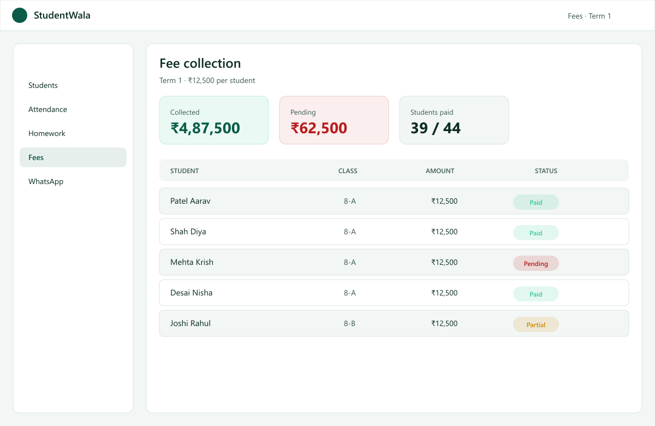Click the 8-A class cell for Shah Diya
The image size is (655, 426).
pos(350,232)
